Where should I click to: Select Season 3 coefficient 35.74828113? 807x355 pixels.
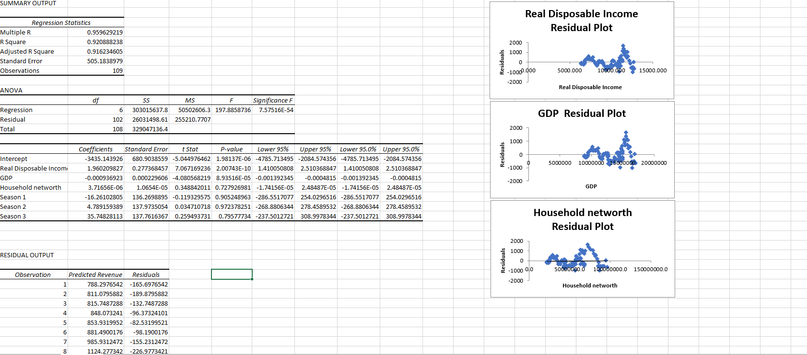click(105, 217)
